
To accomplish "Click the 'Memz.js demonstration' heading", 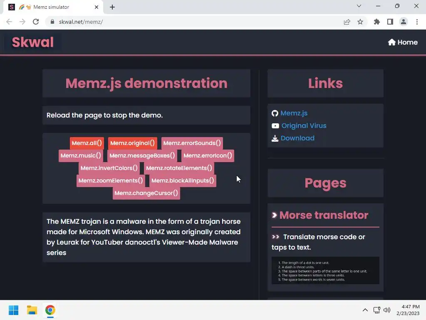I will point(146,83).
